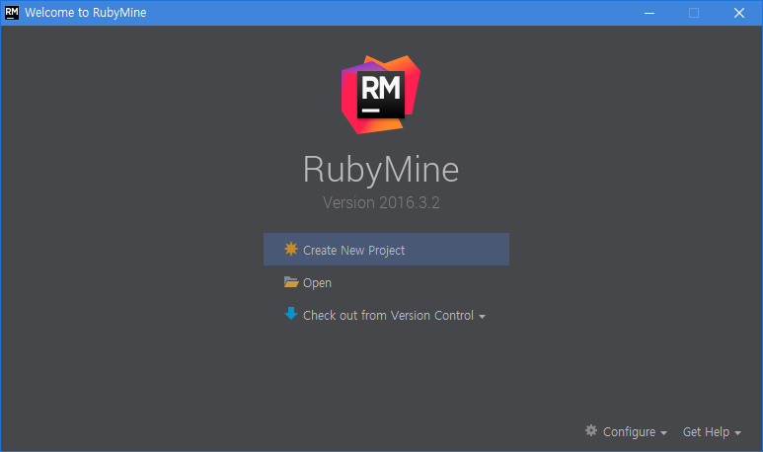Viewport: 763px width, 452px height.
Task: Minimize the Welcome to RubyMine window
Action: [649, 13]
